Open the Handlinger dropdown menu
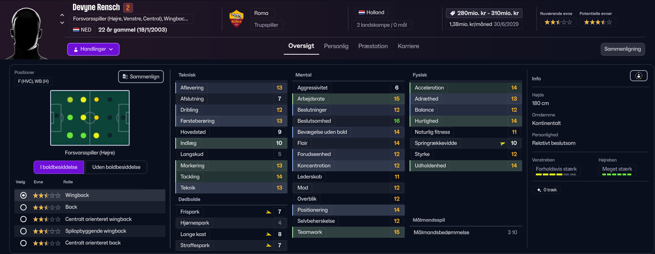 [x=93, y=49]
